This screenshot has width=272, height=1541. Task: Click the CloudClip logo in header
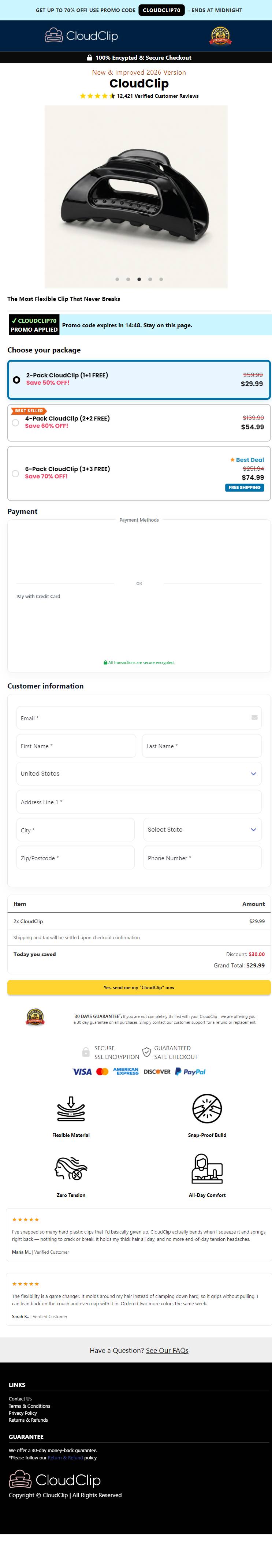[81, 36]
